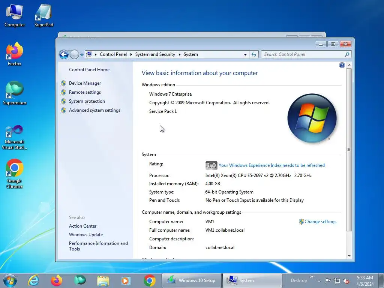Launch Google Chrome from the desktop
384x288 pixels.
point(15,174)
